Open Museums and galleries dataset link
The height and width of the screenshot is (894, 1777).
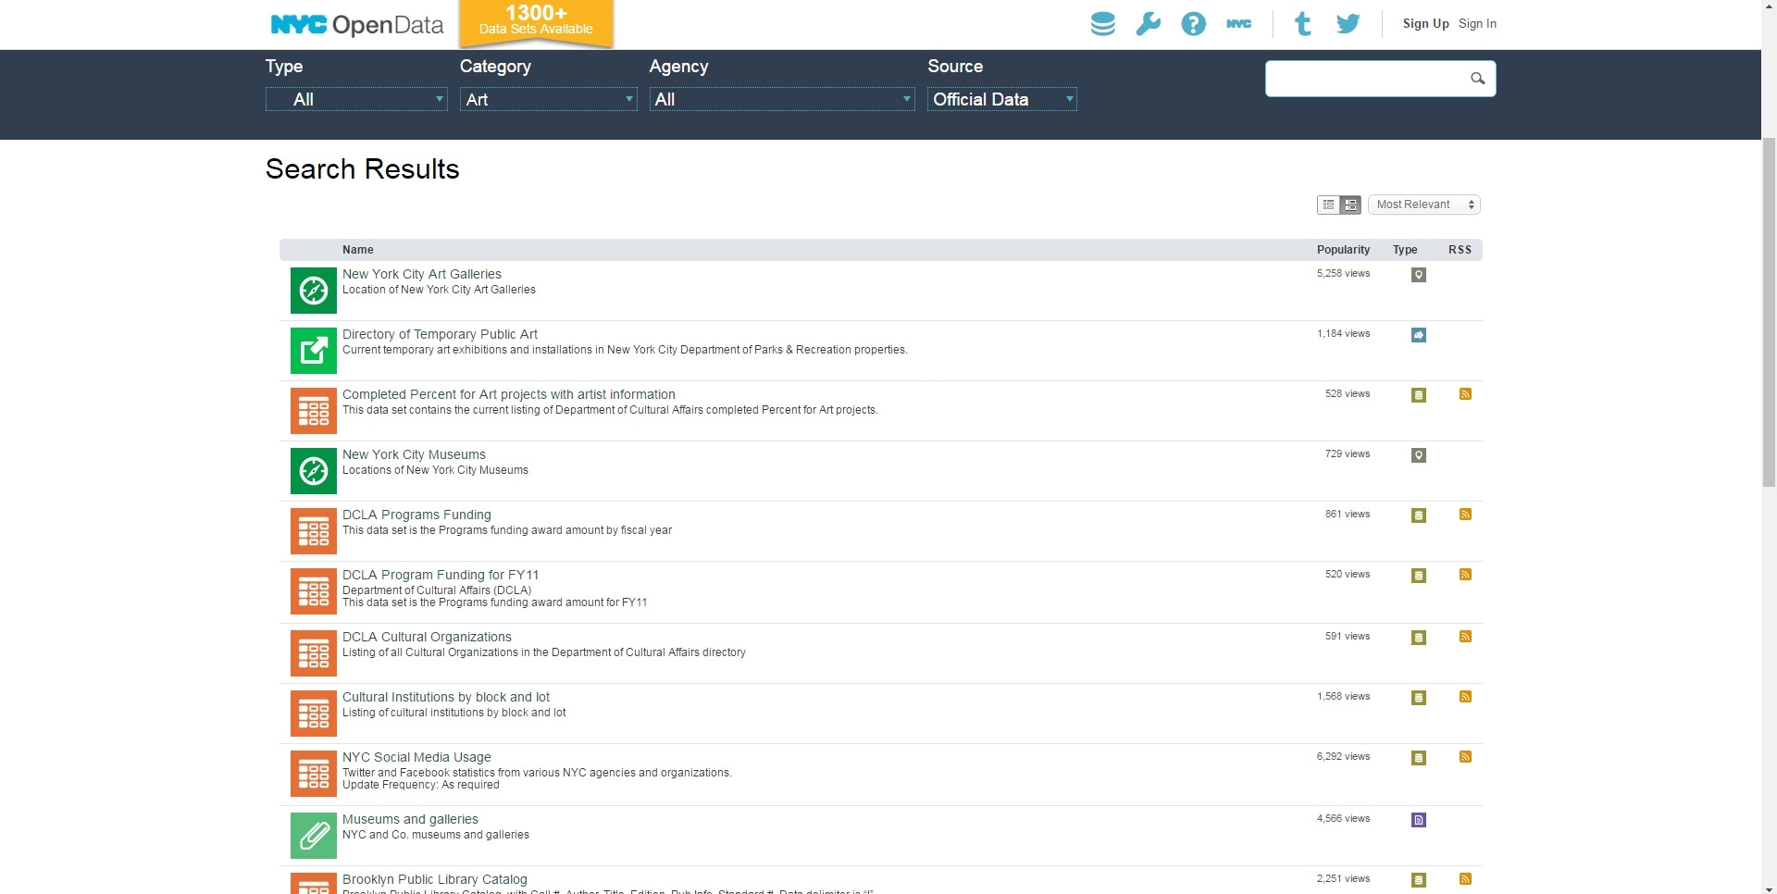(410, 819)
